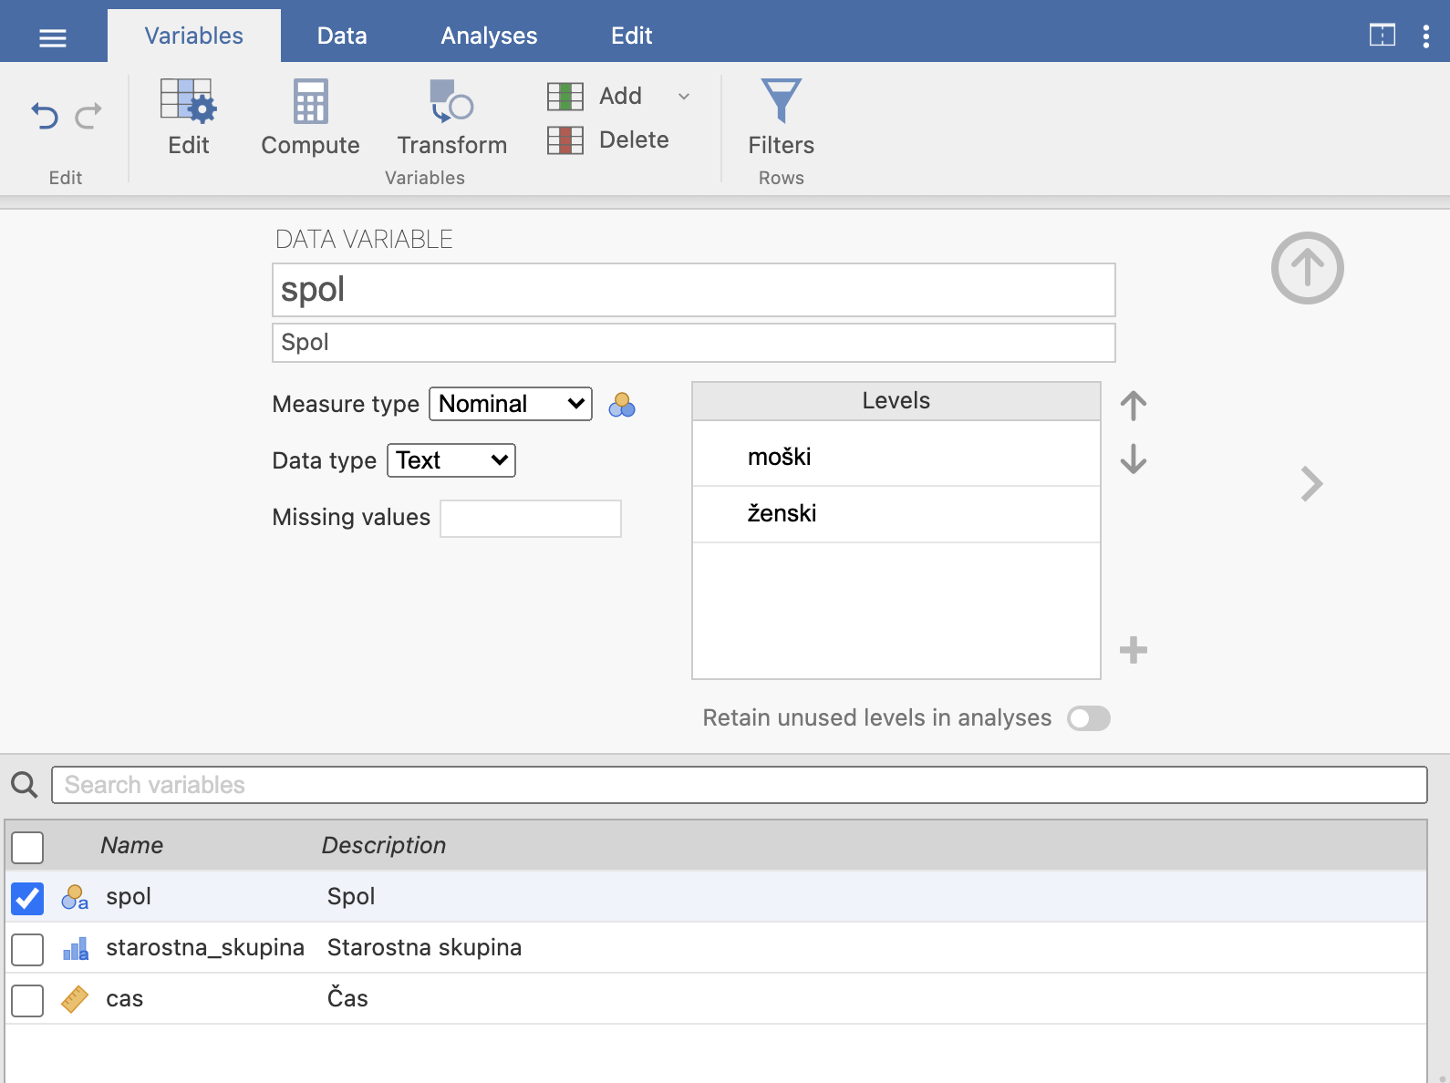Close the editor with the circled up arrow
The height and width of the screenshot is (1083, 1450).
coord(1308,268)
